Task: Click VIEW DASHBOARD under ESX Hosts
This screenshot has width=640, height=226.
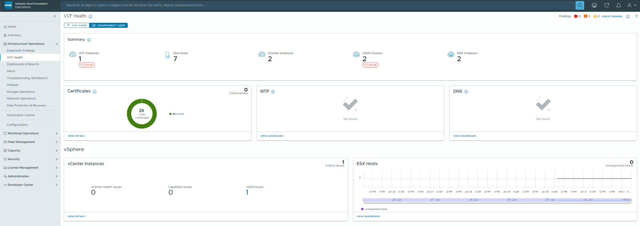Action: [x=368, y=216]
